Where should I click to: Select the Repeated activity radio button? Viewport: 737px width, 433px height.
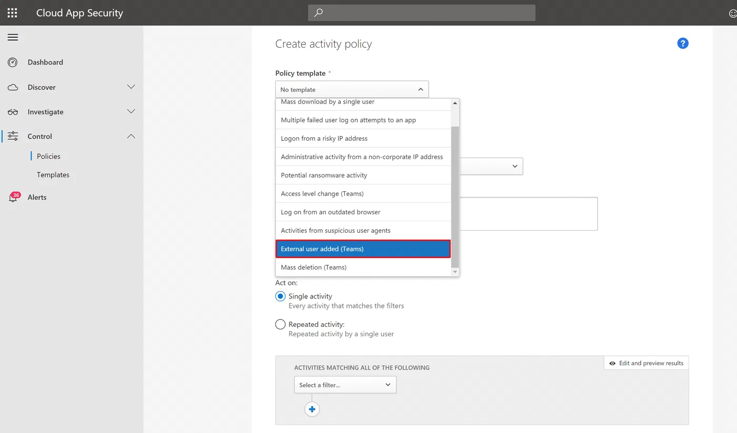pos(281,325)
